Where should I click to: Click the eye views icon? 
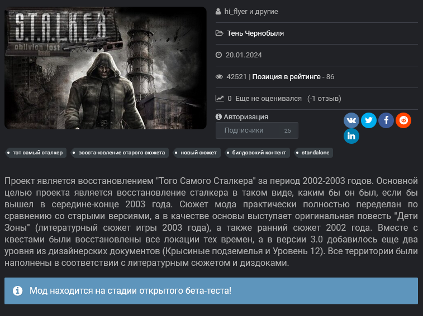219,77
